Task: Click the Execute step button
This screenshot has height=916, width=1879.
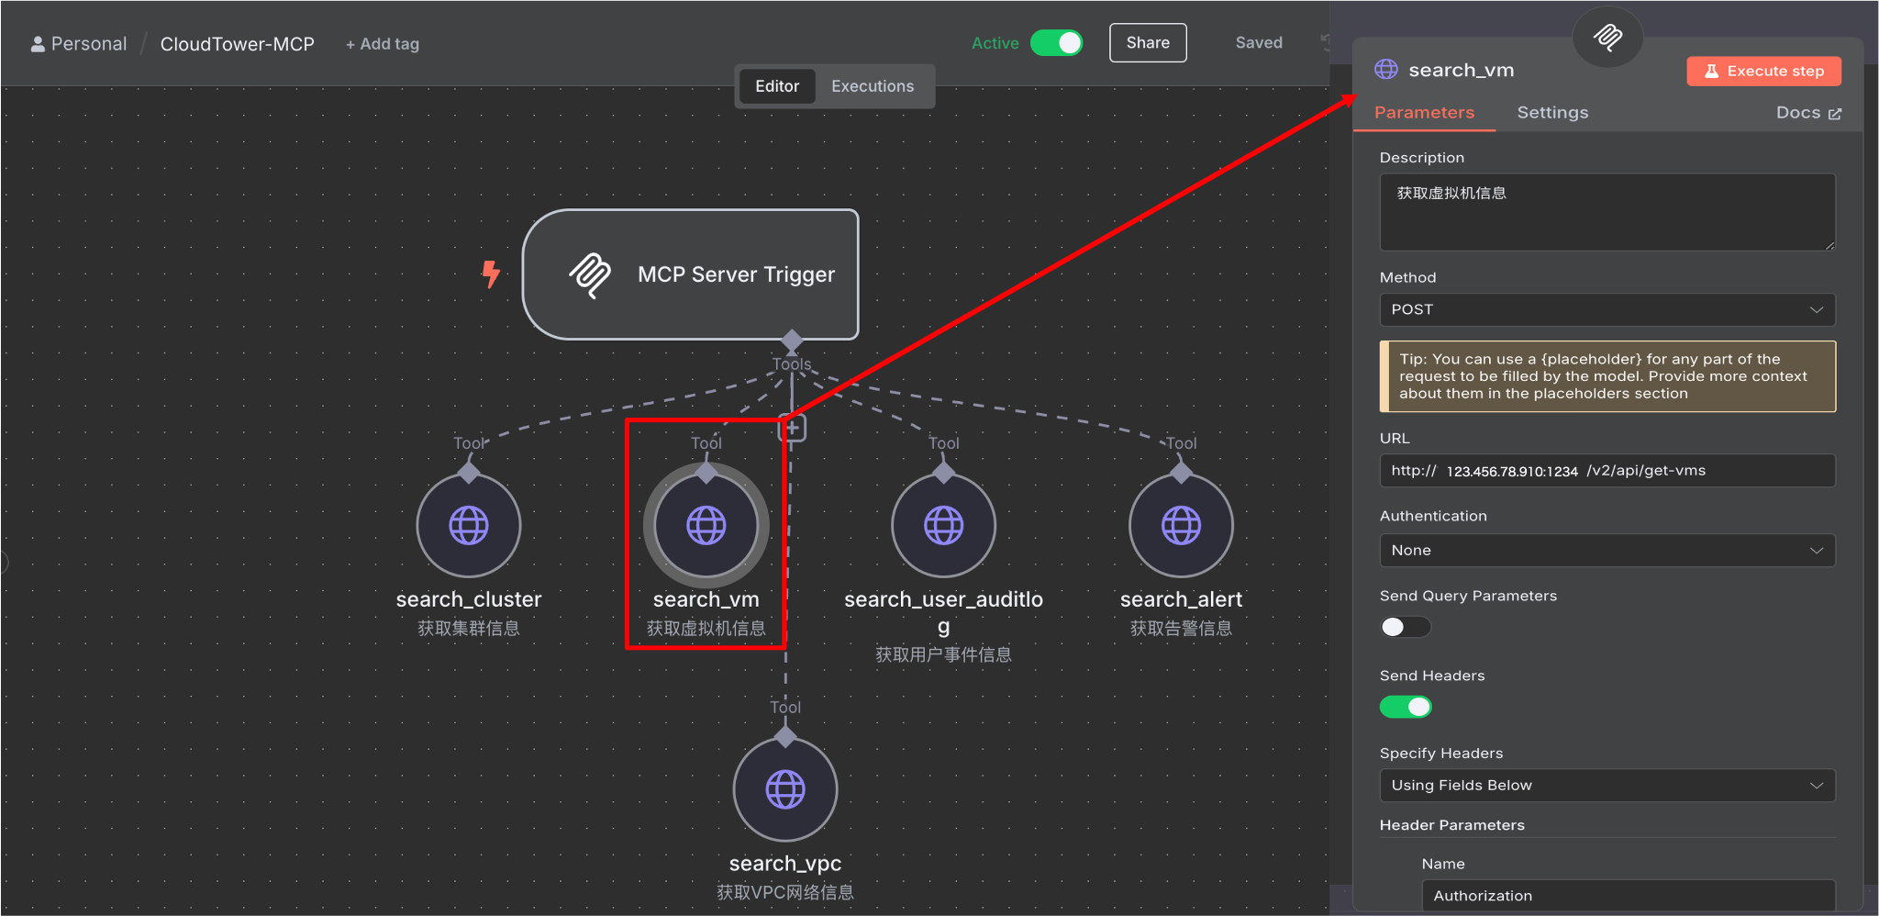Action: click(x=1763, y=72)
